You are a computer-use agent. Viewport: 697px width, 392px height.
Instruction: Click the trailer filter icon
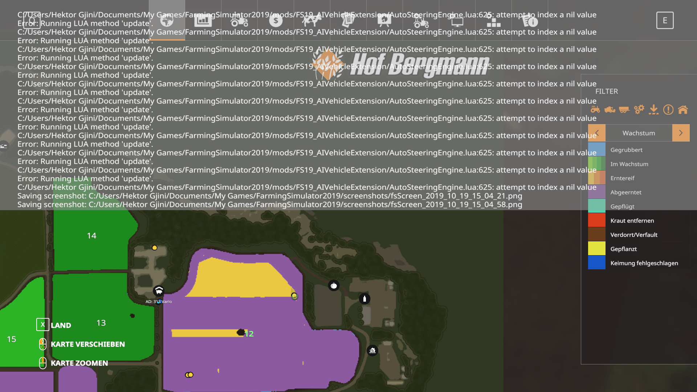pyautogui.click(x=624, y=110)
